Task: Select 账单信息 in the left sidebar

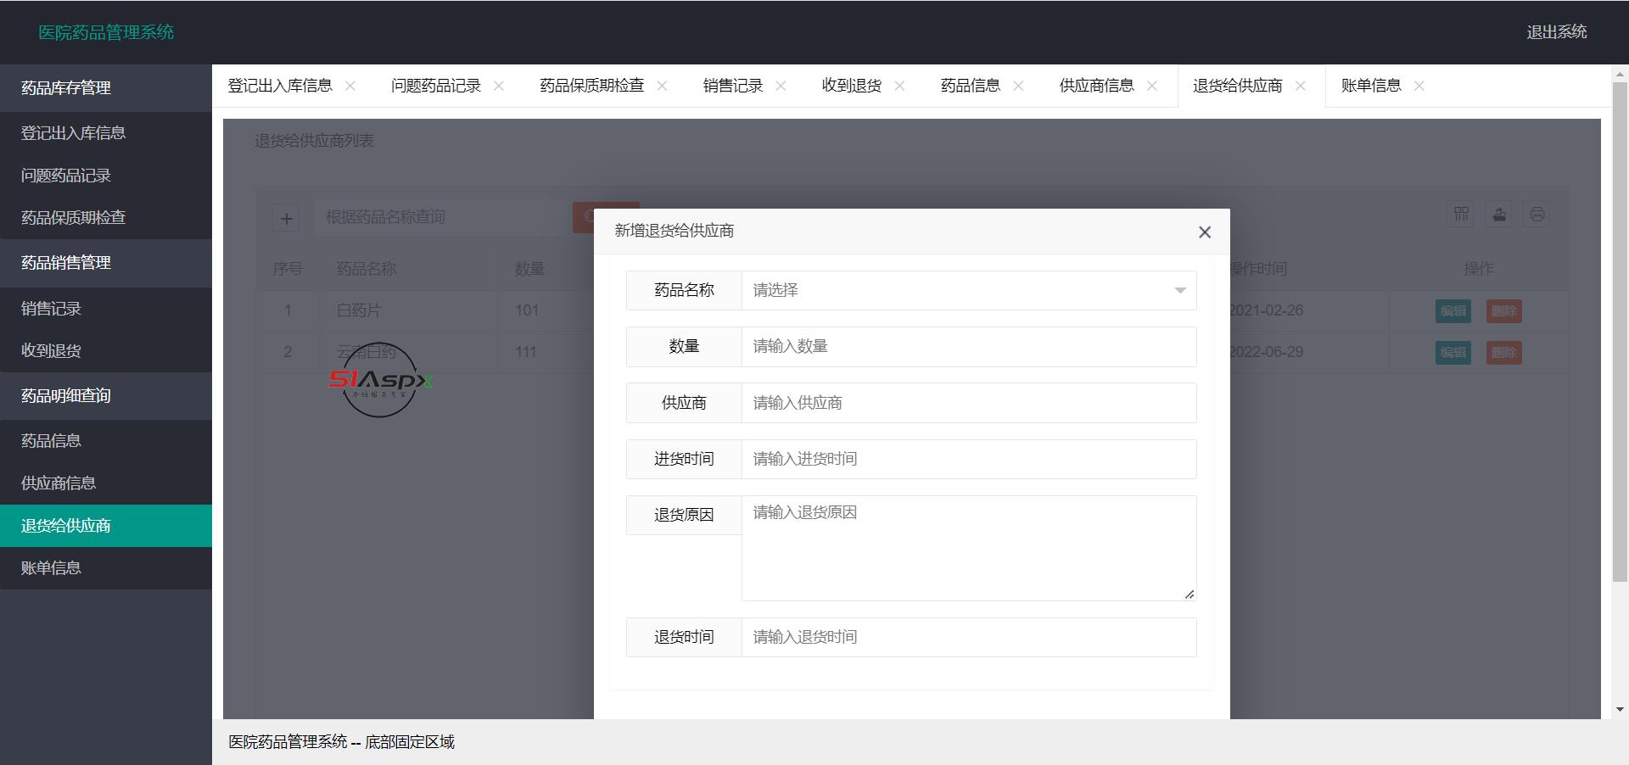Action: click(50, 567)
